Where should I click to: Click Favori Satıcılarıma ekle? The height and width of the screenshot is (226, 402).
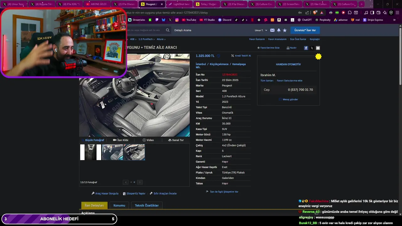pos(290,81)
